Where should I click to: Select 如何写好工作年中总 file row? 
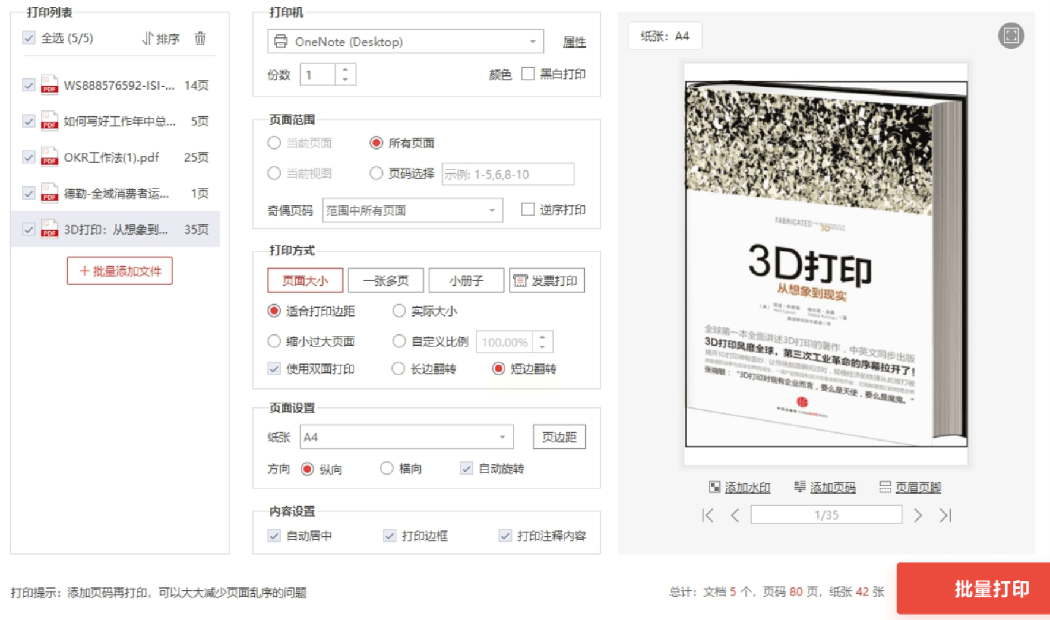115,121
